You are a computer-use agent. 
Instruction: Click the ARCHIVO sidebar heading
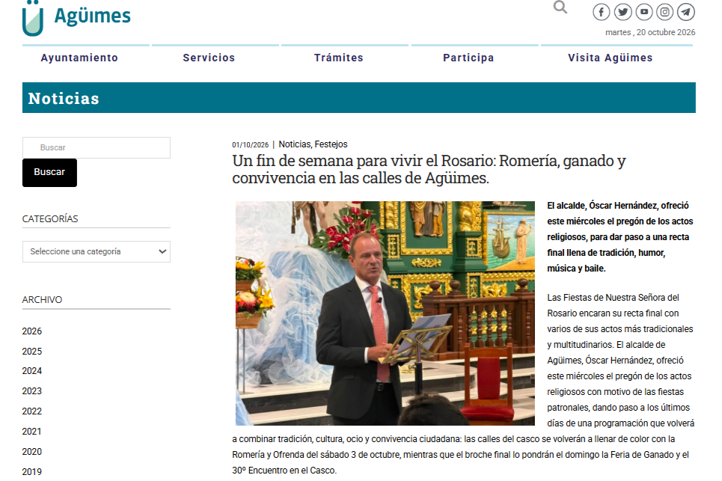(x=42, y=300)
